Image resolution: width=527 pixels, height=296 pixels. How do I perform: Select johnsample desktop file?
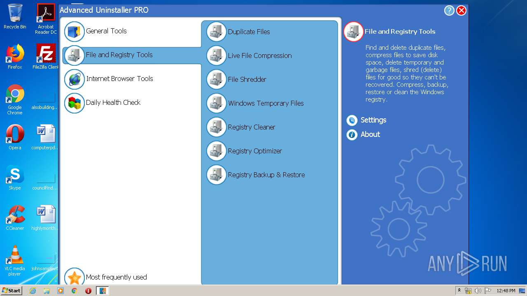(x=46, y=261)
